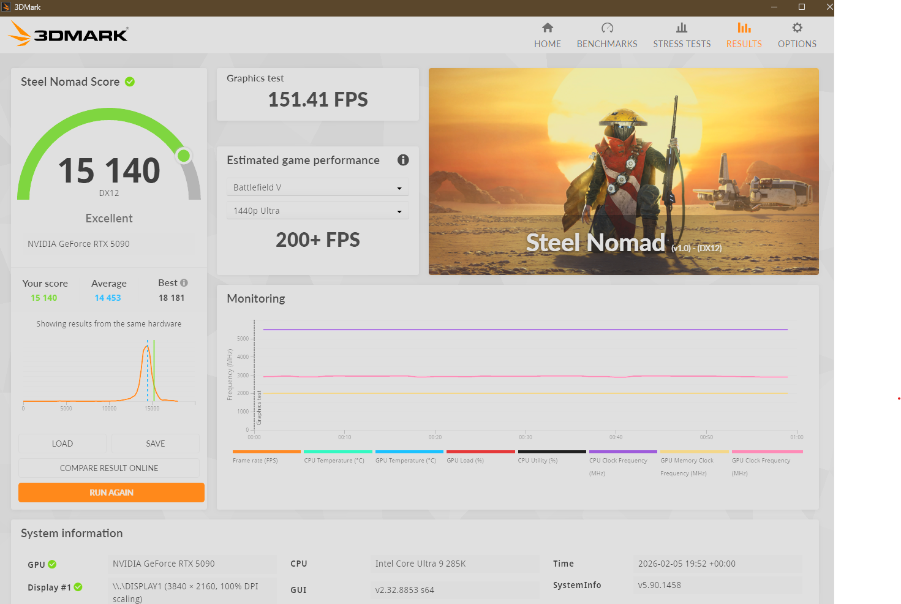Click the green check next to Steel Nomad Score
The image size is (901, 604).
pyautogui.click(x=130, y=81)
